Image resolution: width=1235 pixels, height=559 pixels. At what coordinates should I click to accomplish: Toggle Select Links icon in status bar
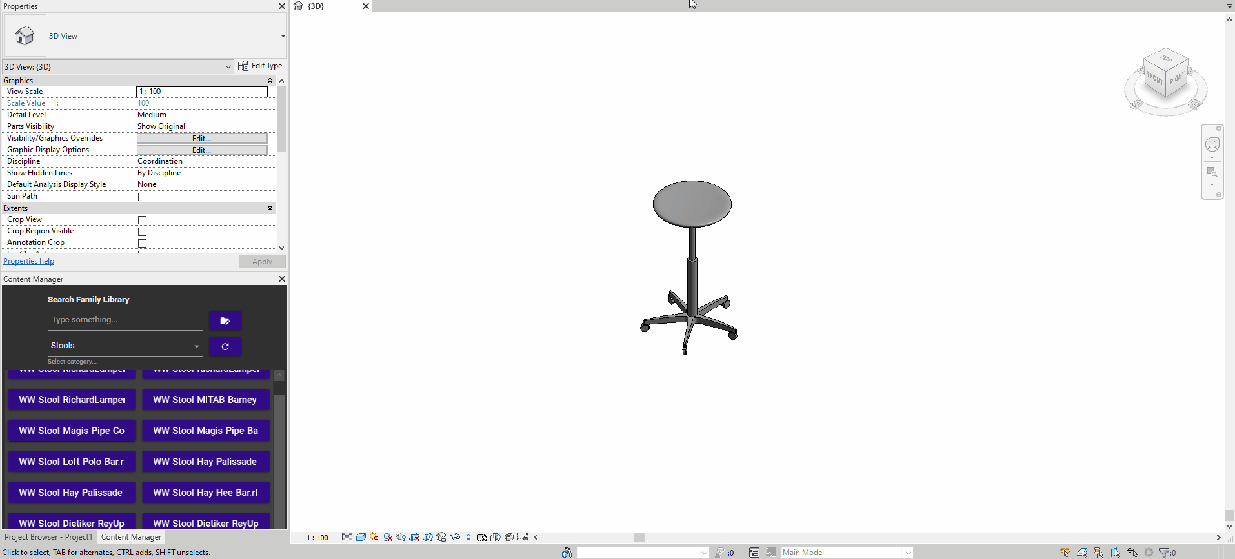click(1065, 553)
